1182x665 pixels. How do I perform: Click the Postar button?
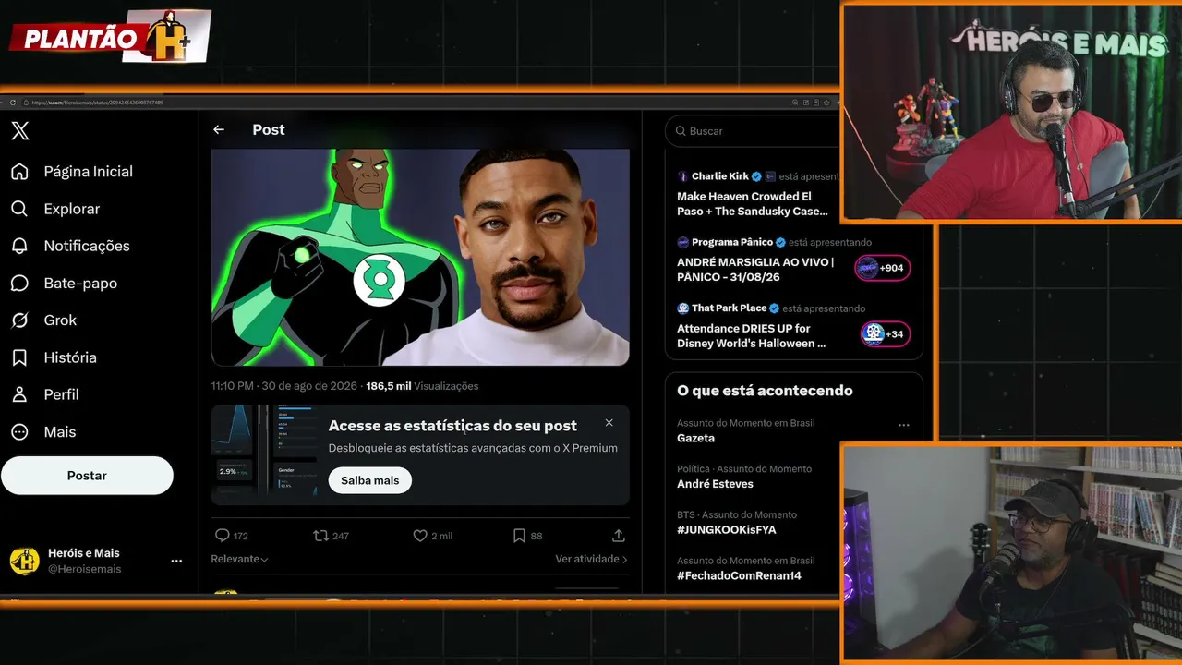click(87, 476)
